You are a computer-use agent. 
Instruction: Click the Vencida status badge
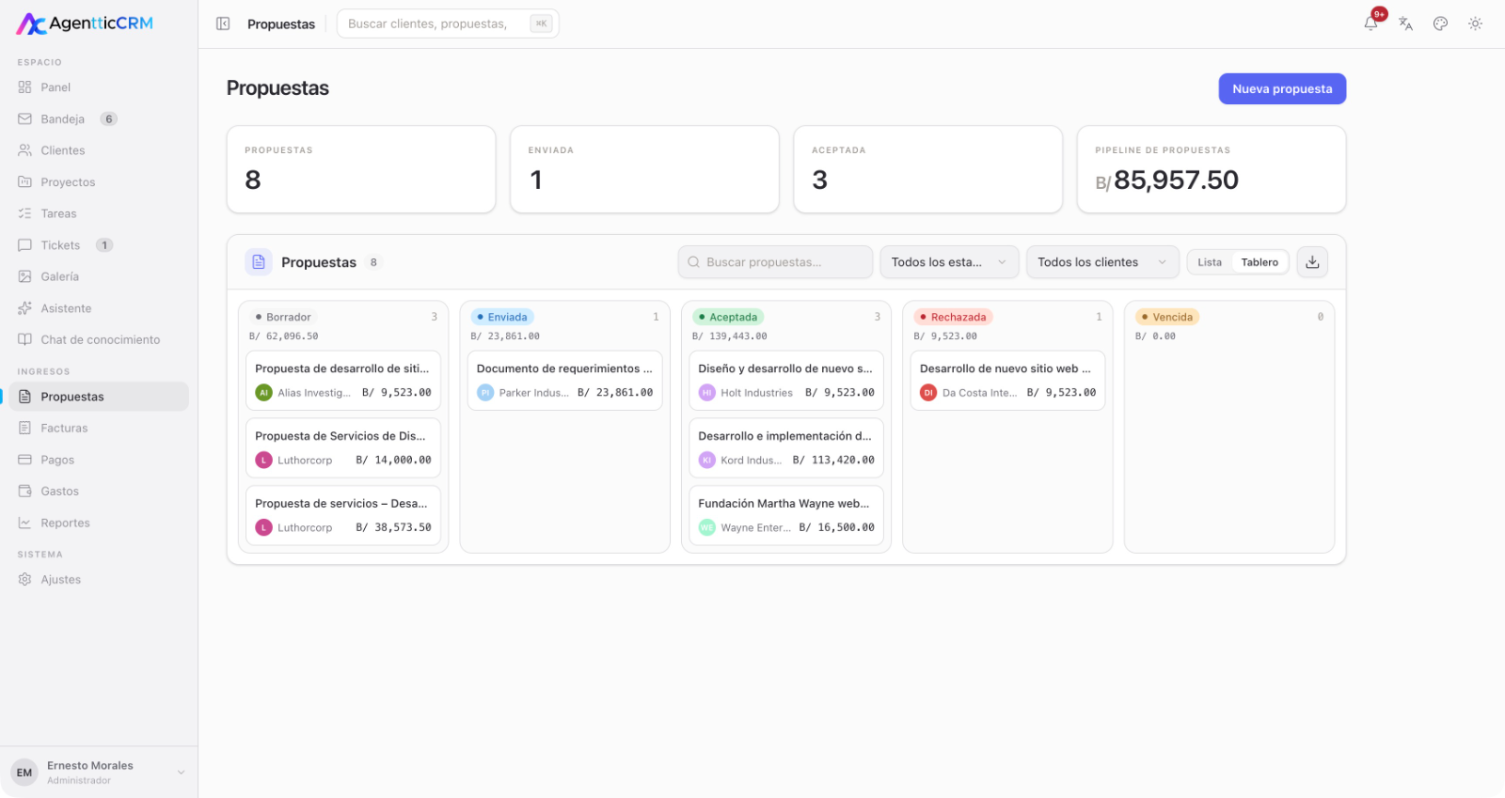coord(1167,317)
